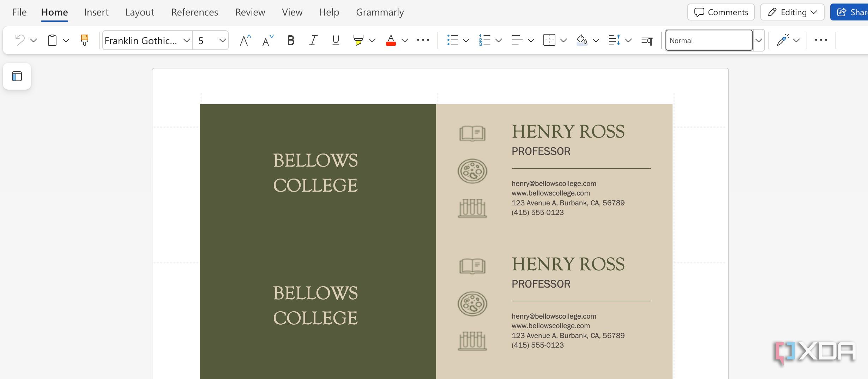The image size is (868, 379).
Task: Click the Numbered list icon
Action: [484, 40]
